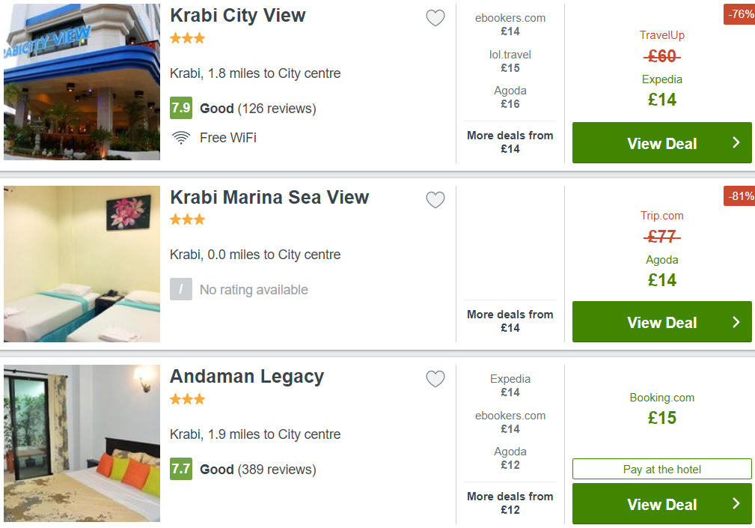Viewport: 755px width, 528px height.
Task: Click the 7.7 rating badge for Andaman Legacy
Action: 181,469
